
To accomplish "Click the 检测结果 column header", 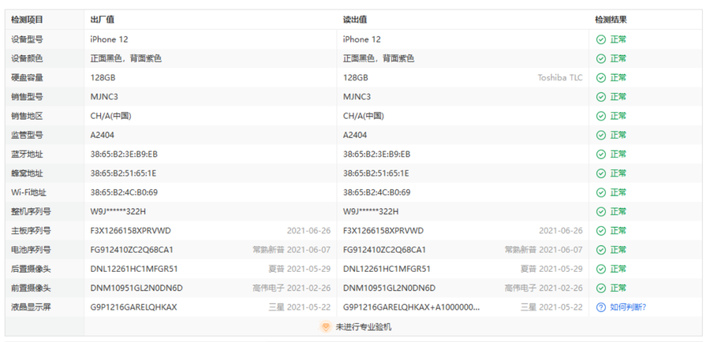I will coord(611,20).
